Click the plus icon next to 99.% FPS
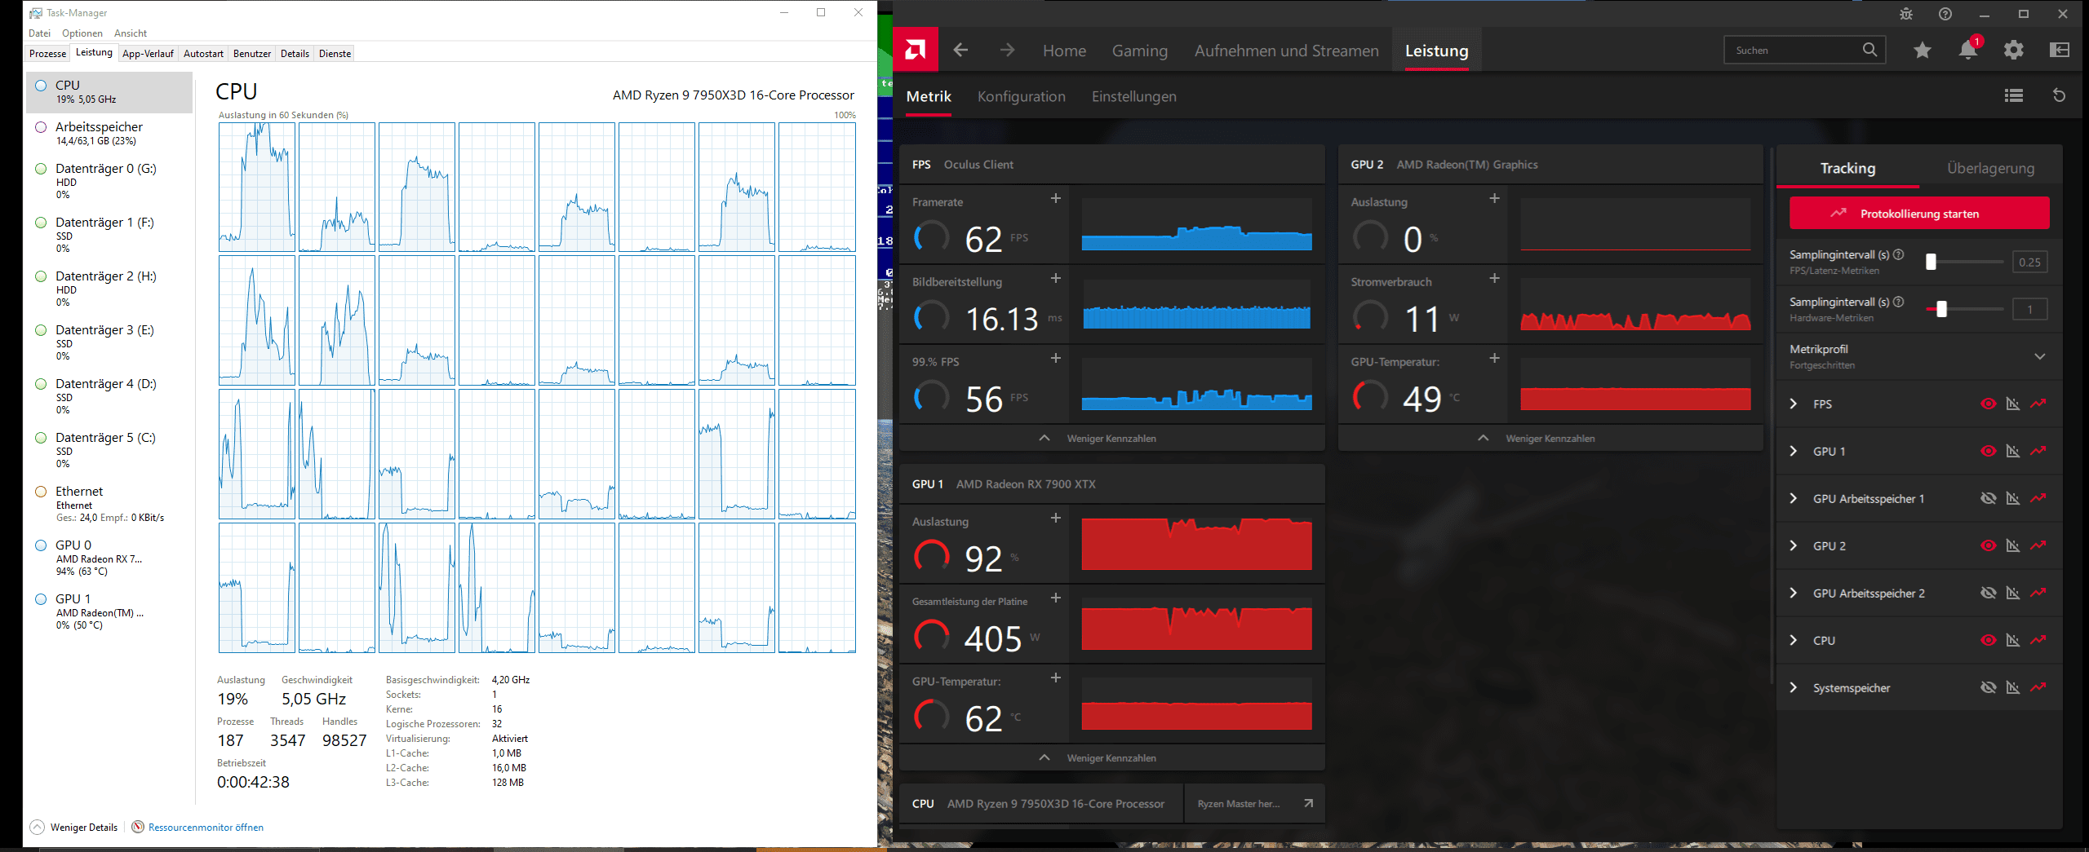 click(1056, 358)
